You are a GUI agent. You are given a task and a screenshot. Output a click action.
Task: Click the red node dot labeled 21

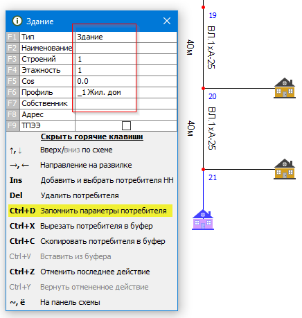(x=203, y=169)
